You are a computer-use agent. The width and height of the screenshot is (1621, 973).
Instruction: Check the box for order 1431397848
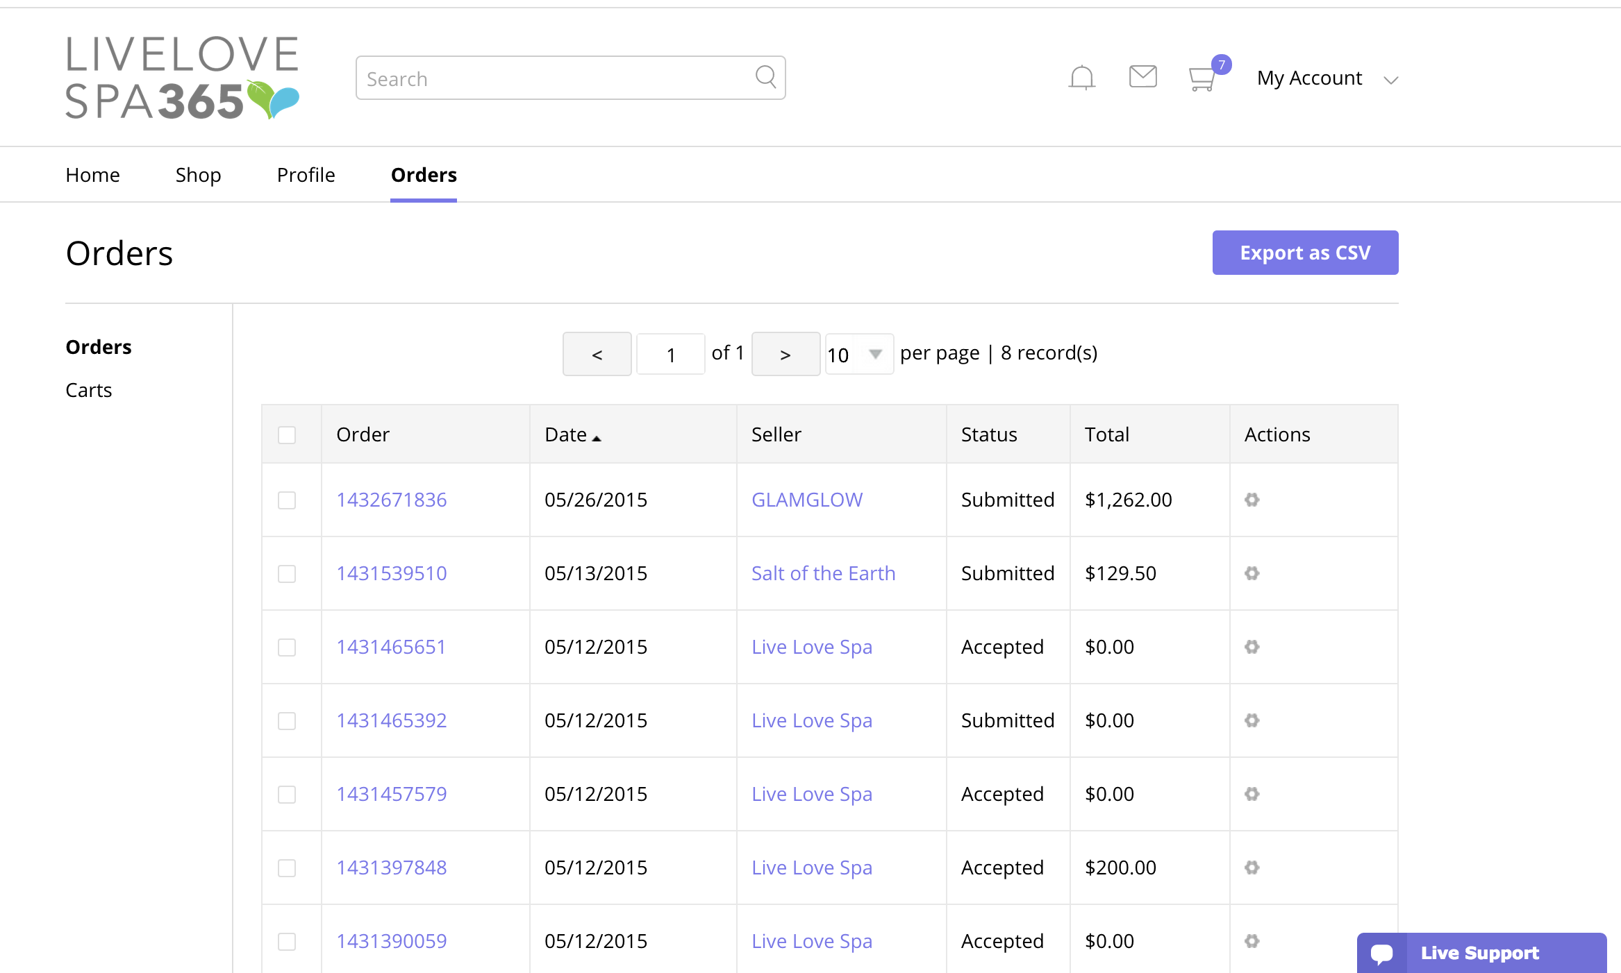(x=287, y=868)
